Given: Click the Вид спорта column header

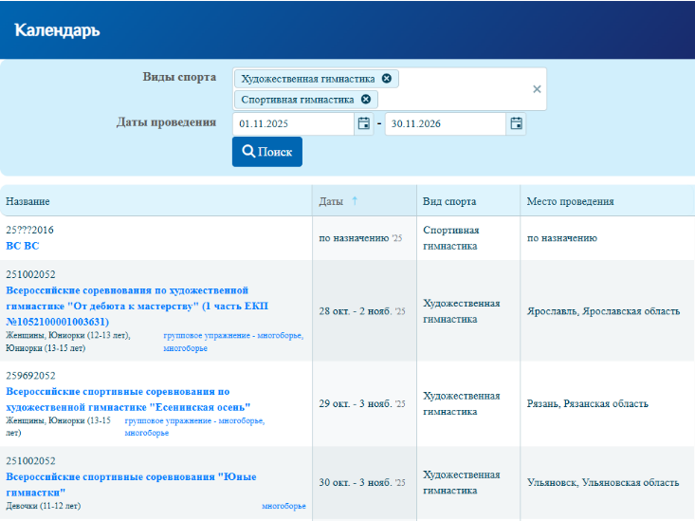Looking at the screenshot, I should coord(449,201).
